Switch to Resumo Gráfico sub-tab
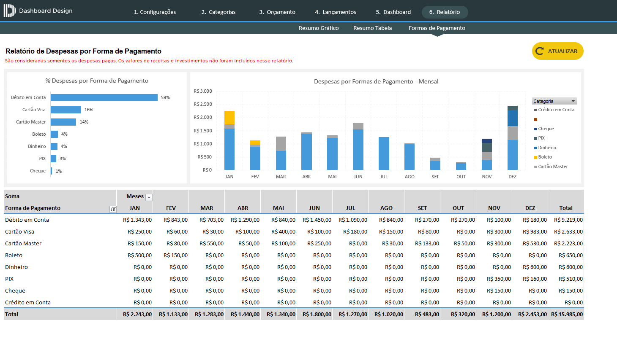Screen dimensions: 617x352 click(319, 28)
